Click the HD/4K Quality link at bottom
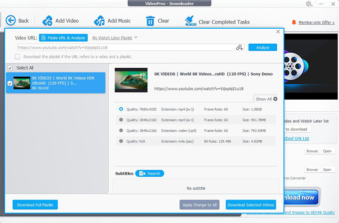339x223 pixels. point(309,213)
